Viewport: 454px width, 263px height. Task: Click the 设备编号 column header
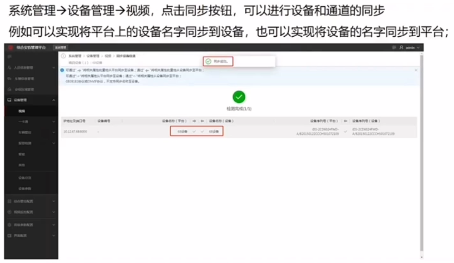pos(104,121)
